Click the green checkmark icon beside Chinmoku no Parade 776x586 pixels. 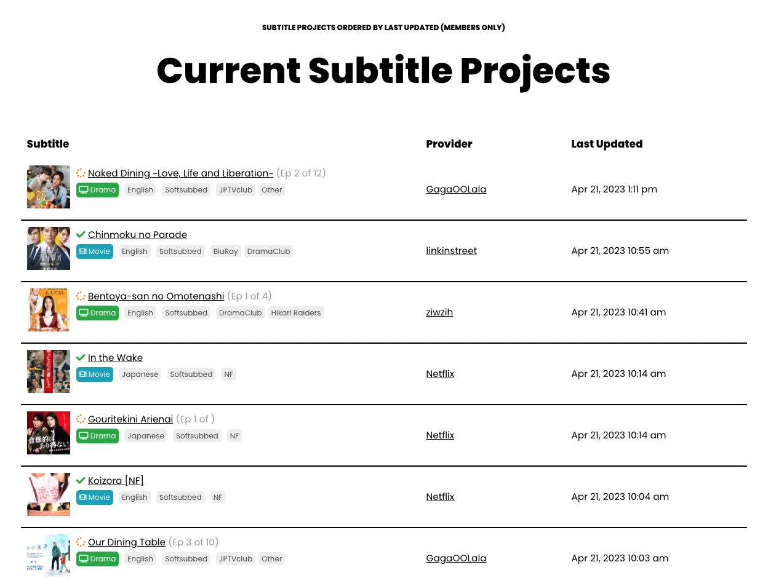[x=81, y=235]
